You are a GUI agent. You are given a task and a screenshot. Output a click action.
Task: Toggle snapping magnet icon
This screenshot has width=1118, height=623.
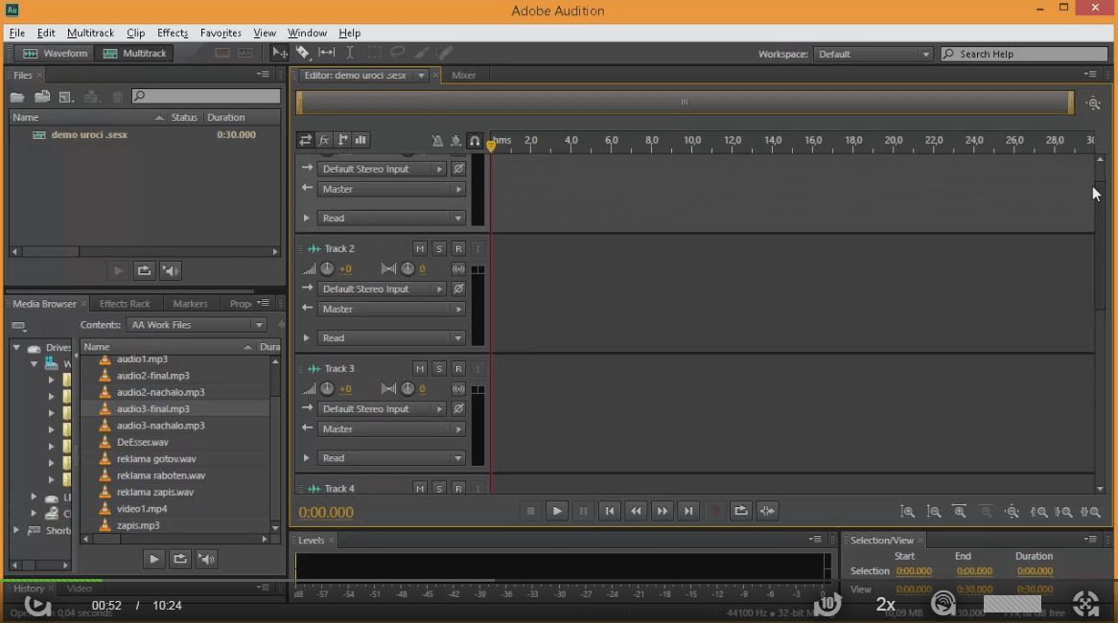(475, 141)
